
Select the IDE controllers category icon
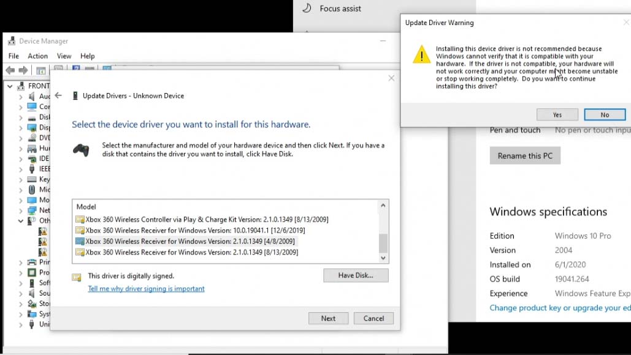click(32, 159)
